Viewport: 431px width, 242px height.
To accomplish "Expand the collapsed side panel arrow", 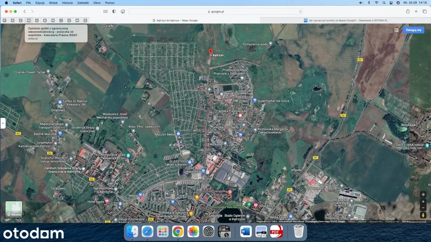I will pos(3,123).
